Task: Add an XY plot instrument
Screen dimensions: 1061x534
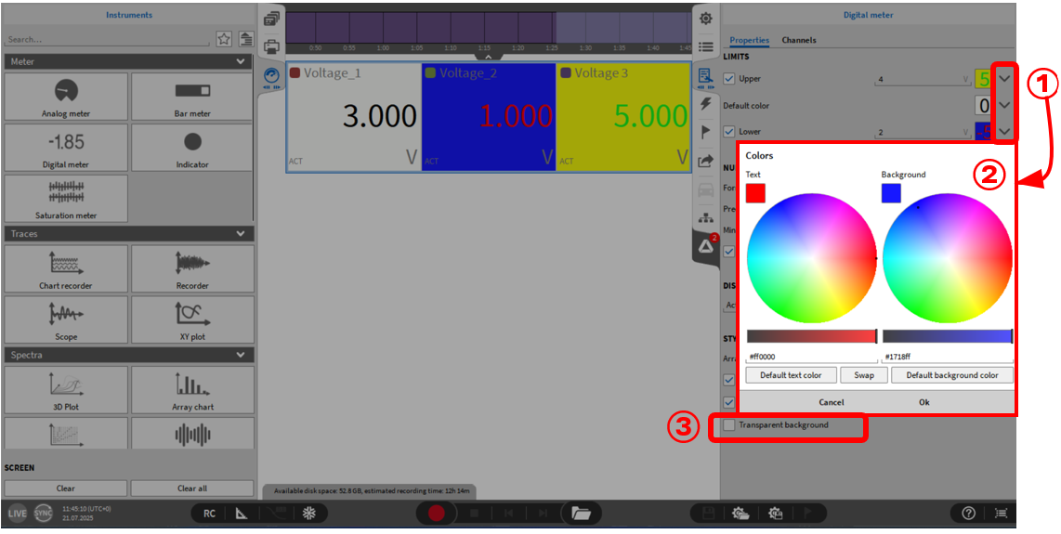Action: (192, 319)
